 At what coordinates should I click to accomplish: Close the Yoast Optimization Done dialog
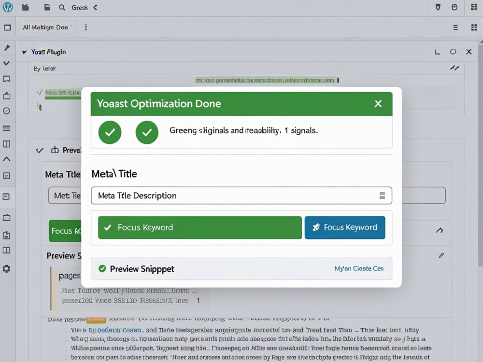(378, 104)
